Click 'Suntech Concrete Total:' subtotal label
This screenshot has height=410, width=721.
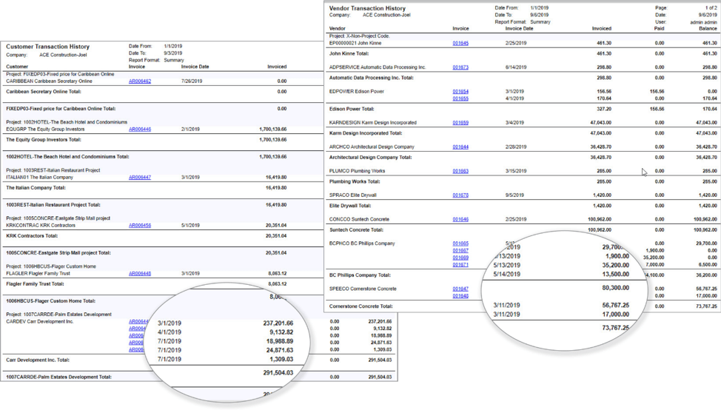356,230
